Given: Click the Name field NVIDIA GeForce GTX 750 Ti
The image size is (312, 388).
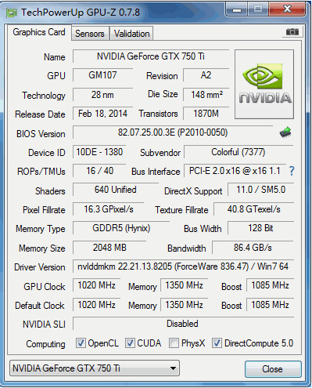Looking at the screenshot, I should pyautogui.click(x=151, y=56).
